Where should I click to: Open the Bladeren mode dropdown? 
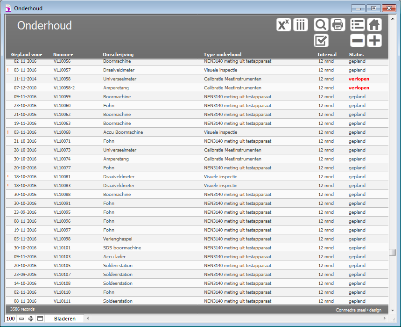click(x=64, y=319)
